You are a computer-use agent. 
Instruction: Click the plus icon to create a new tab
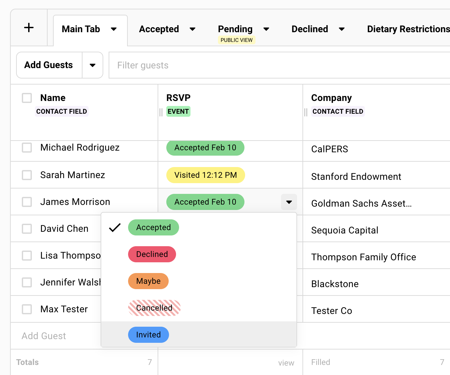click(x=29, y=28)
